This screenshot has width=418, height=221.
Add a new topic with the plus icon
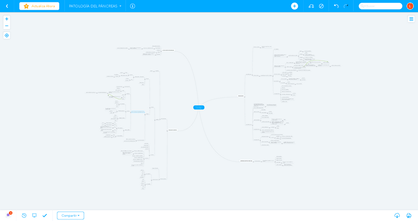pos(294,6)
